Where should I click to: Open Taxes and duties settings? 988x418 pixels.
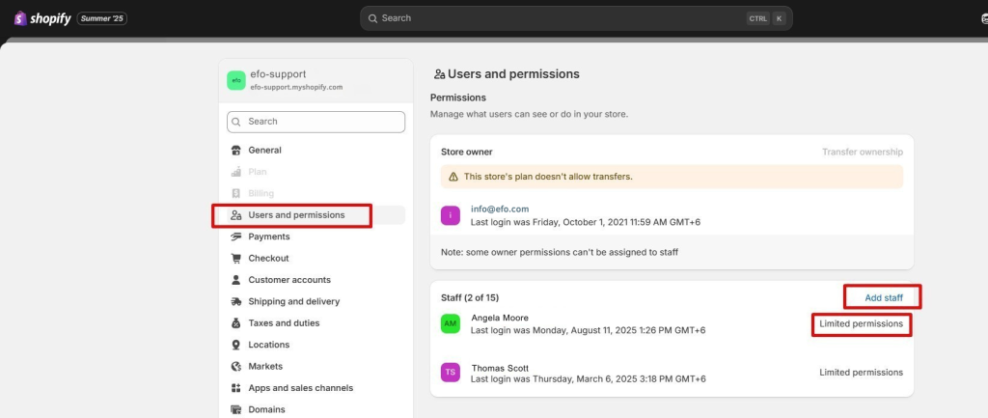point(284,322)
